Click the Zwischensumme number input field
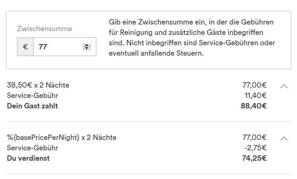Screen dimensions: 297x179 tap(58, 47)
